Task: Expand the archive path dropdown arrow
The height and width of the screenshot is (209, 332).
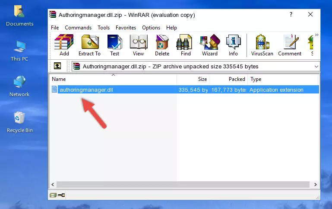Action: (x=316, y=66)
